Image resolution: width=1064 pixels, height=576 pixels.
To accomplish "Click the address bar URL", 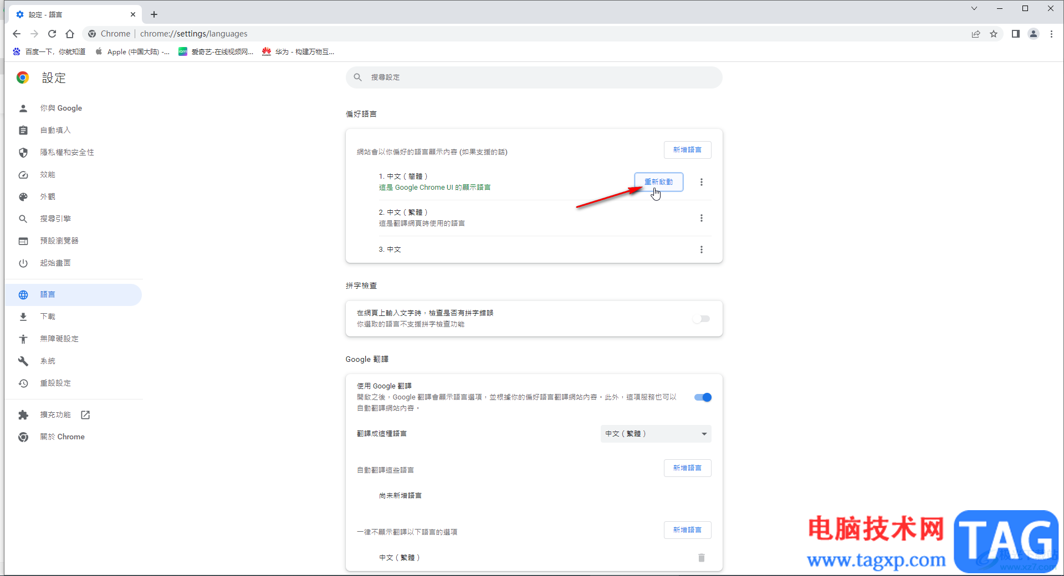I will point(194,34).
